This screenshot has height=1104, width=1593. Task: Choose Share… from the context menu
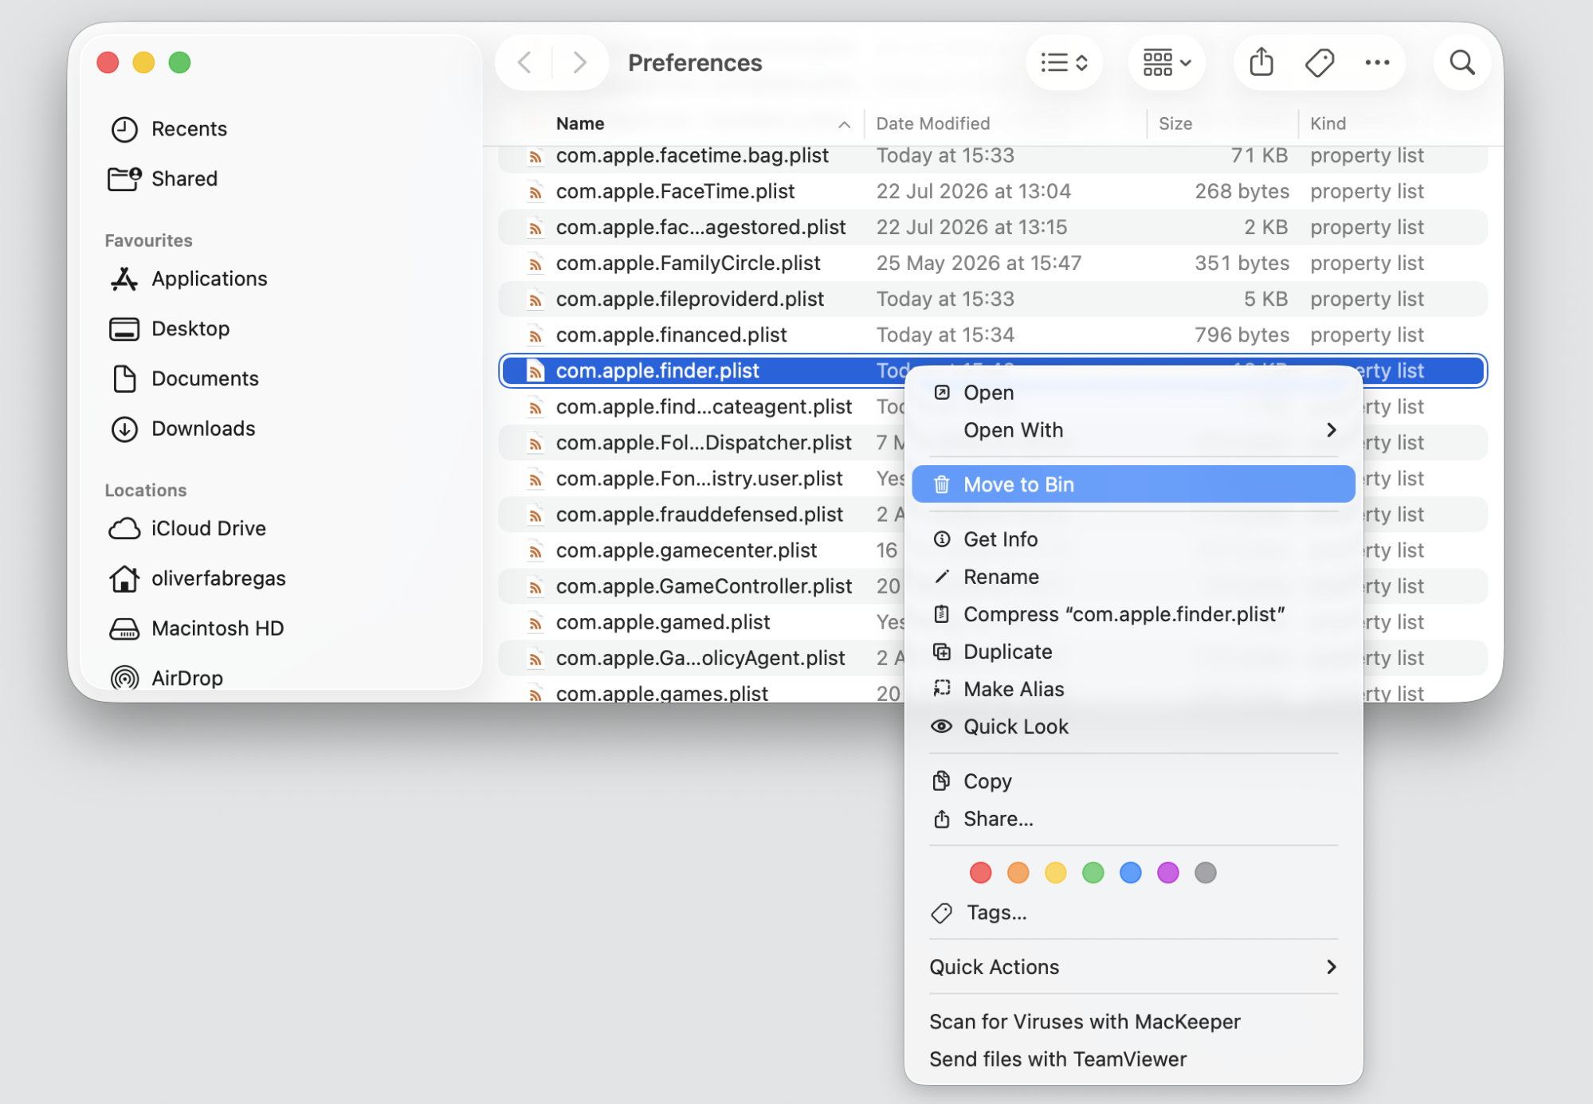point(1133,819)
